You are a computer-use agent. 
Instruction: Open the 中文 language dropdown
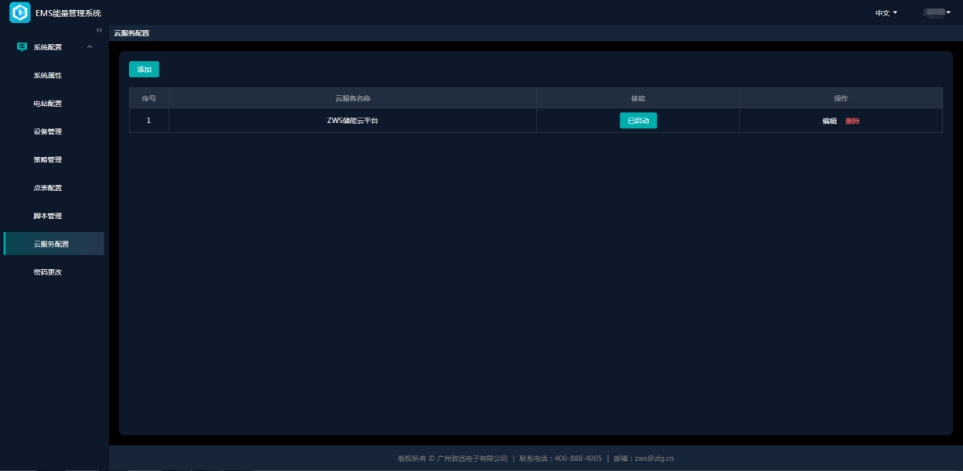coord(886,13)
